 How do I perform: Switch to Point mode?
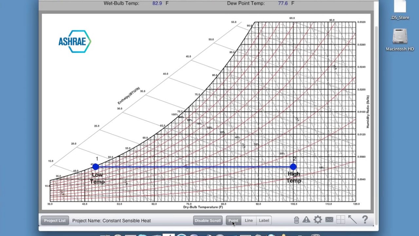tap(233, 221)
